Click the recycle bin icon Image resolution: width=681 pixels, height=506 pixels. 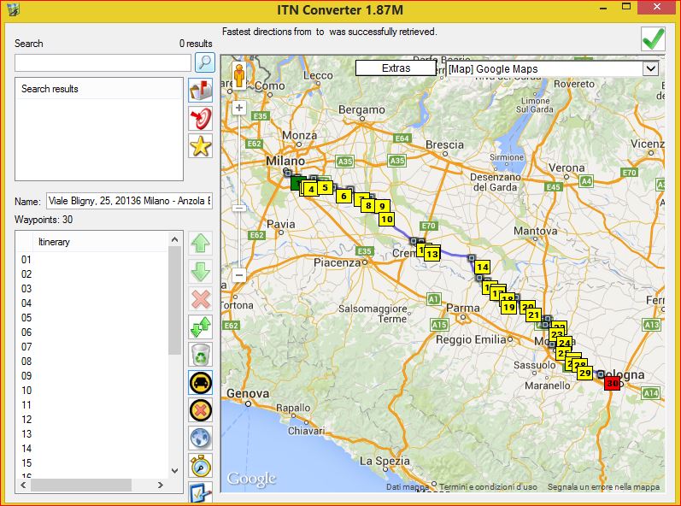tap(200, 355)
